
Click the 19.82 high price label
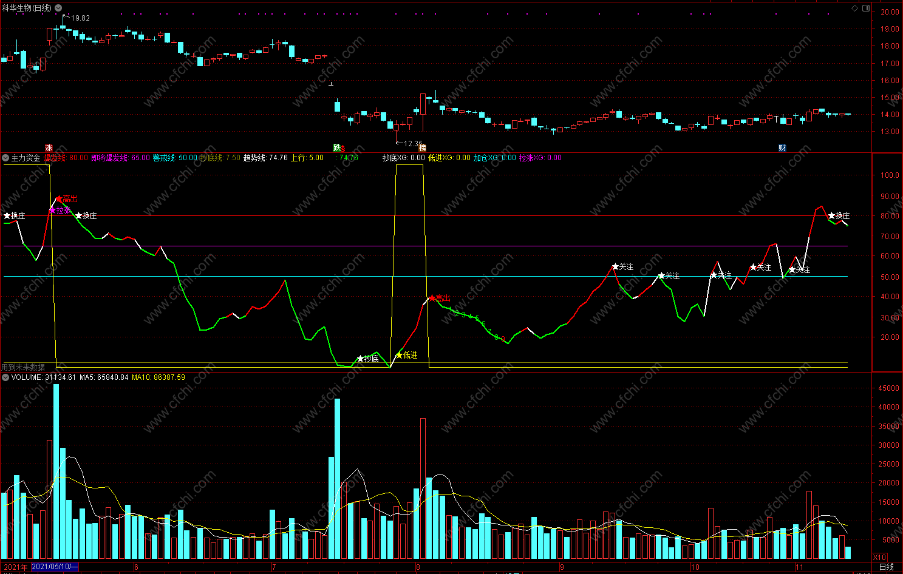coord(80,18)
